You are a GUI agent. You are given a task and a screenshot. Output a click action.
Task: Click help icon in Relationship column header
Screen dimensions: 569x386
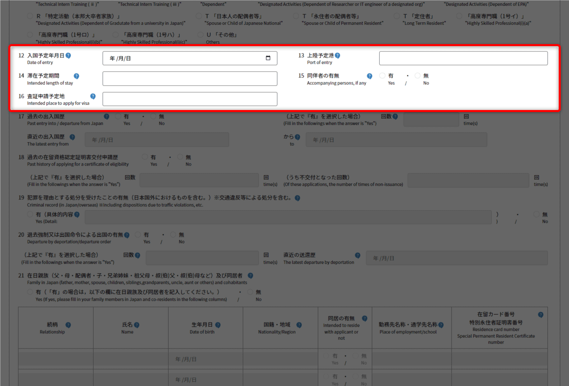click(x=68, y=325)
